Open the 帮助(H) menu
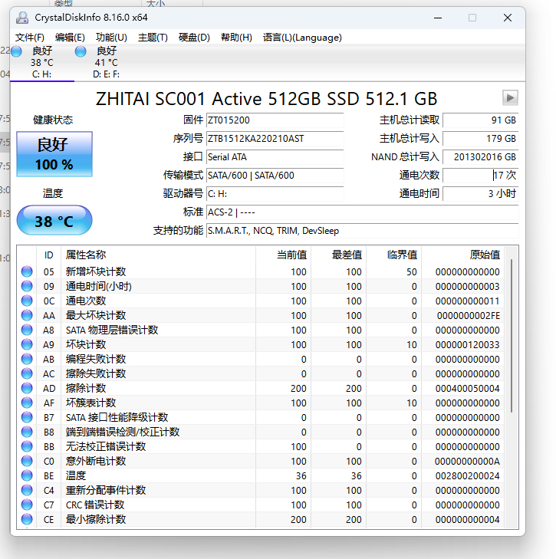 (x=236, y=38)
